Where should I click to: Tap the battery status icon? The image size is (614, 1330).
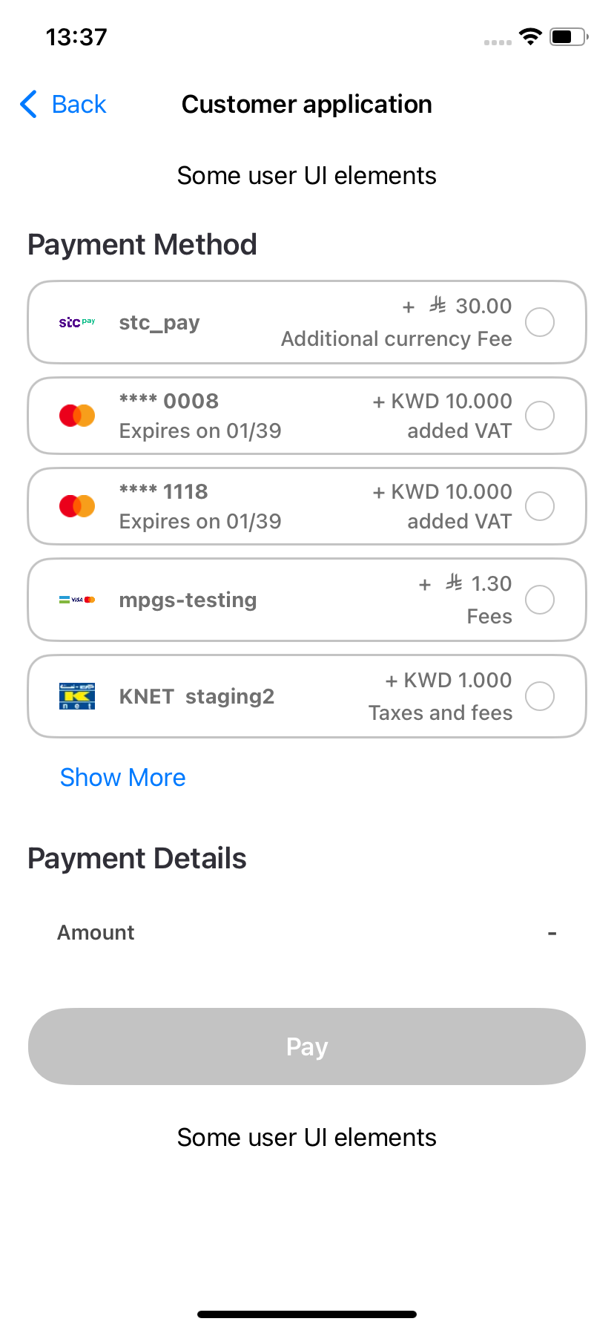click(568, 36)
